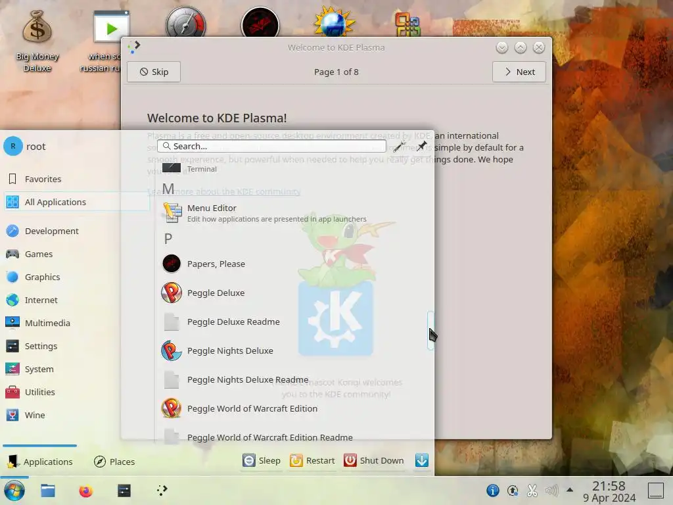This screenshot has height=505, width=673.
Task: Open the Graphics category
Action: (76, 277)
